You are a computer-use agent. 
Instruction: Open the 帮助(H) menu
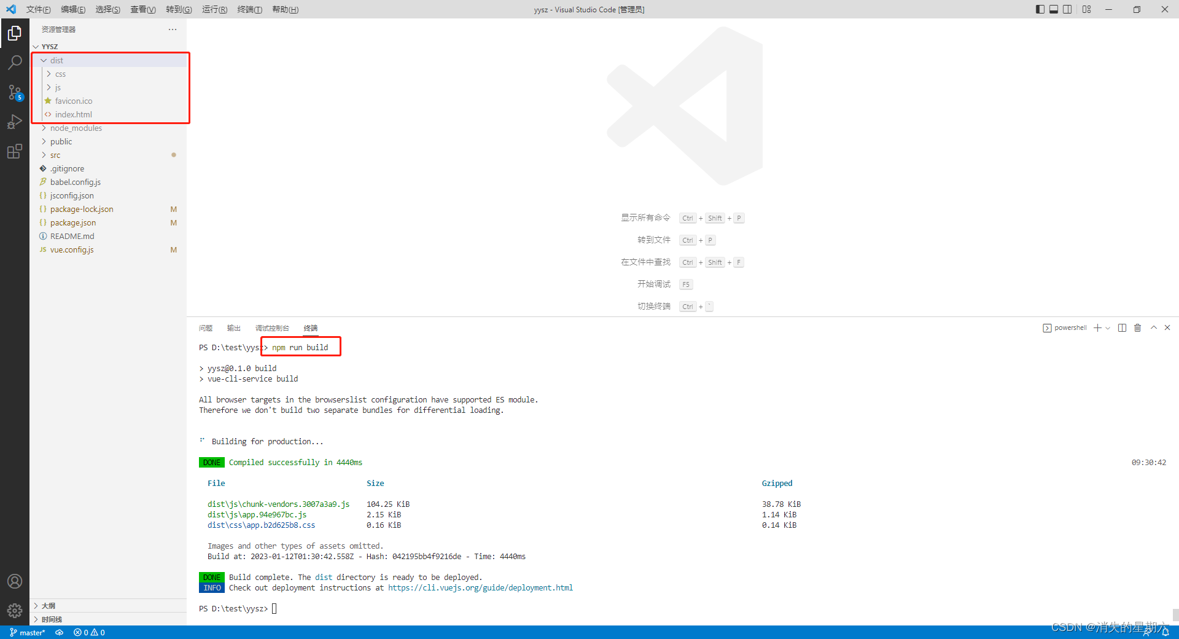285,9
